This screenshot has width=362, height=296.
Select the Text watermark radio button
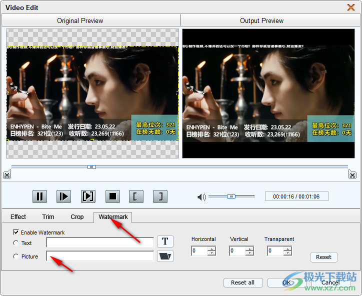click(15, 243)
